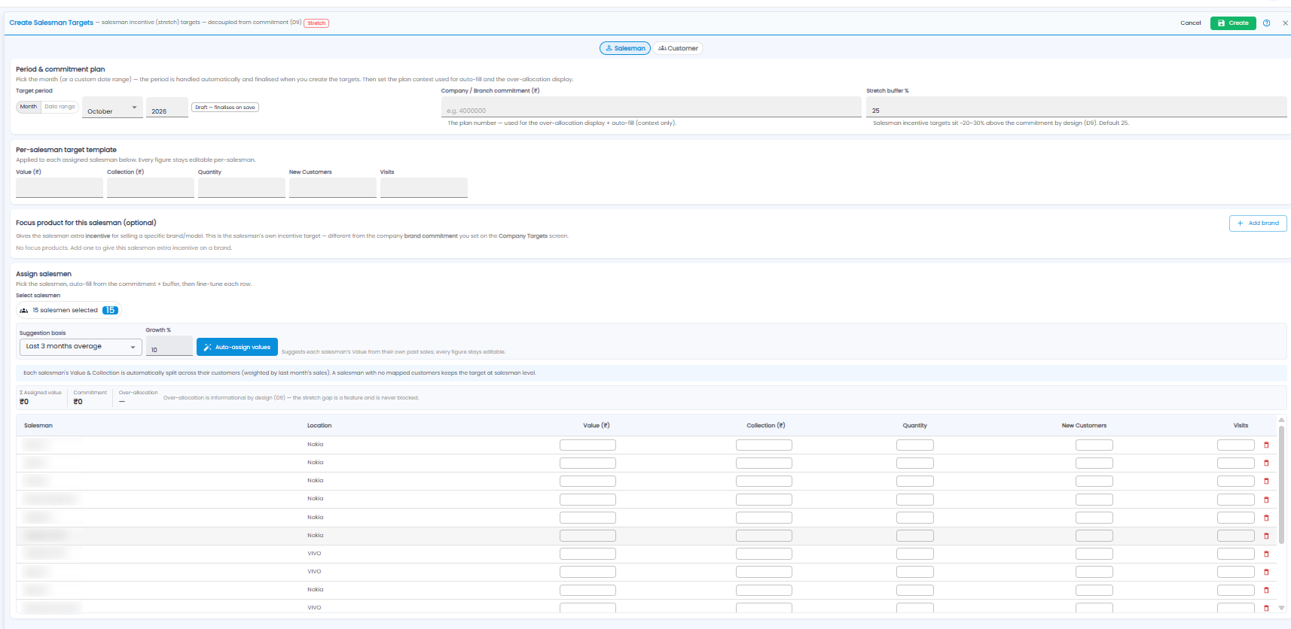
Task: Switch to the Customer tab
Action: click(x=678, y=48)
